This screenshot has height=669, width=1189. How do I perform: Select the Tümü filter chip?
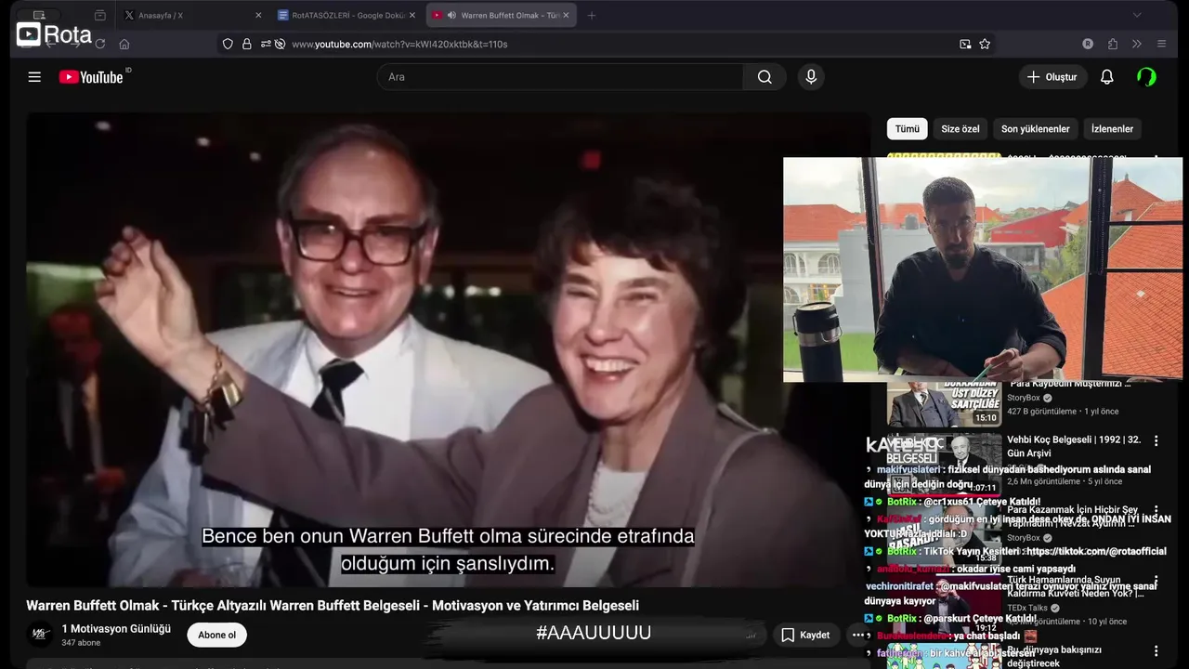(908, 129)
